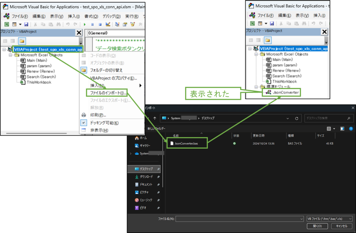
Task: Expand System OneDrive node in dialog sidebar
Action: 131,153
